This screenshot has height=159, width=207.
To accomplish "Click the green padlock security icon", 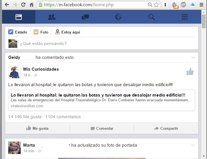I will tap(40, 5).
